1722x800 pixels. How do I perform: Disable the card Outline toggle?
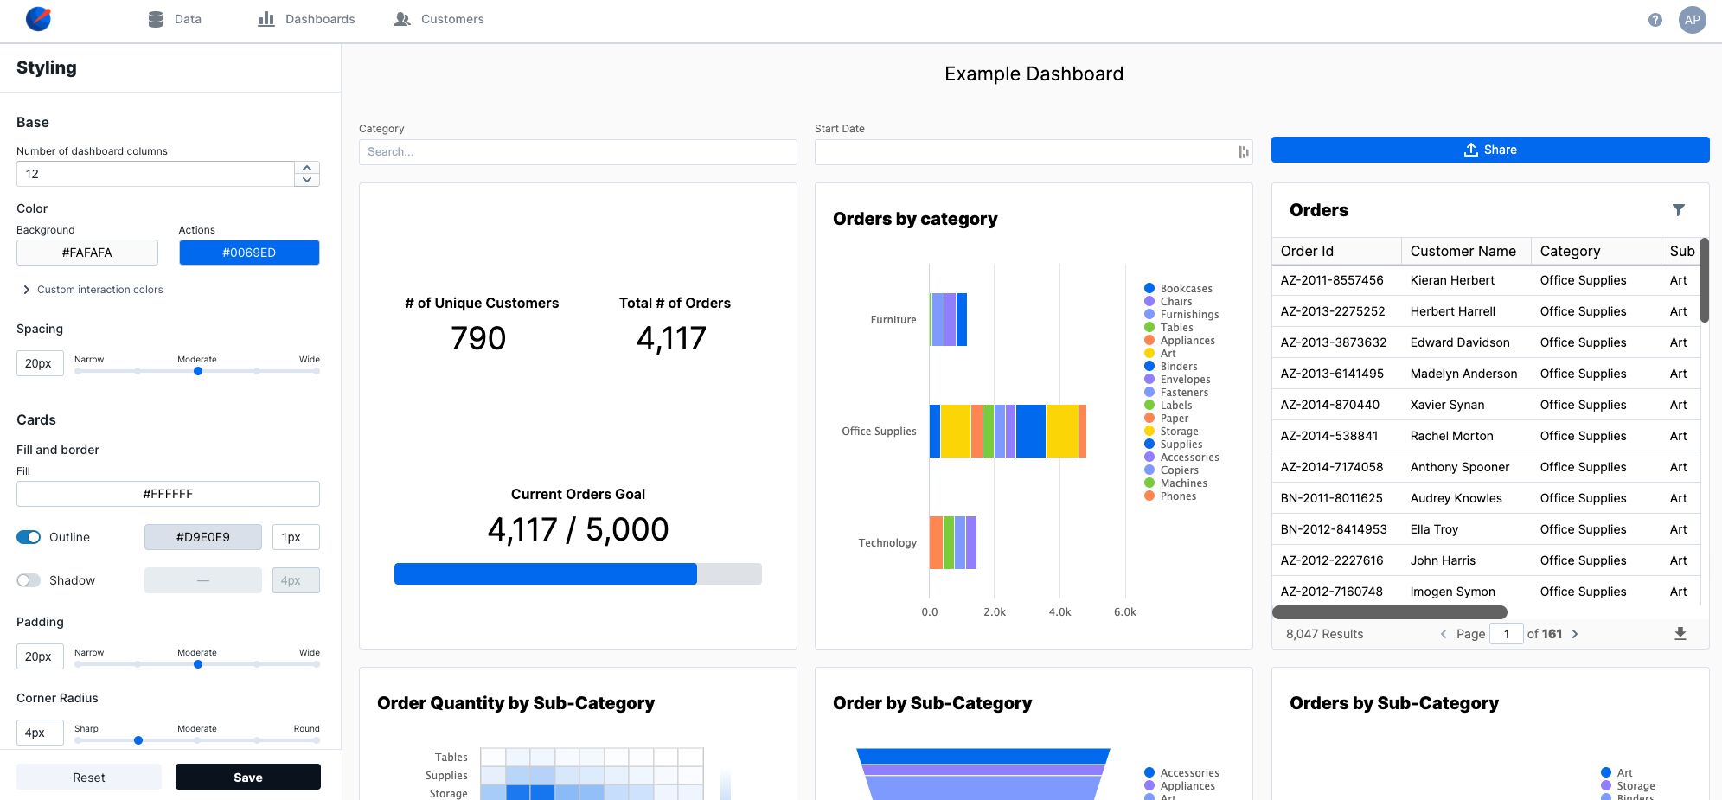[29, 537]
